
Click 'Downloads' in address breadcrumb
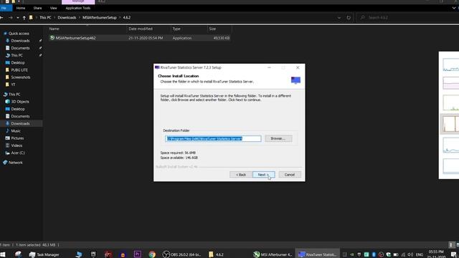pos(67,17)
